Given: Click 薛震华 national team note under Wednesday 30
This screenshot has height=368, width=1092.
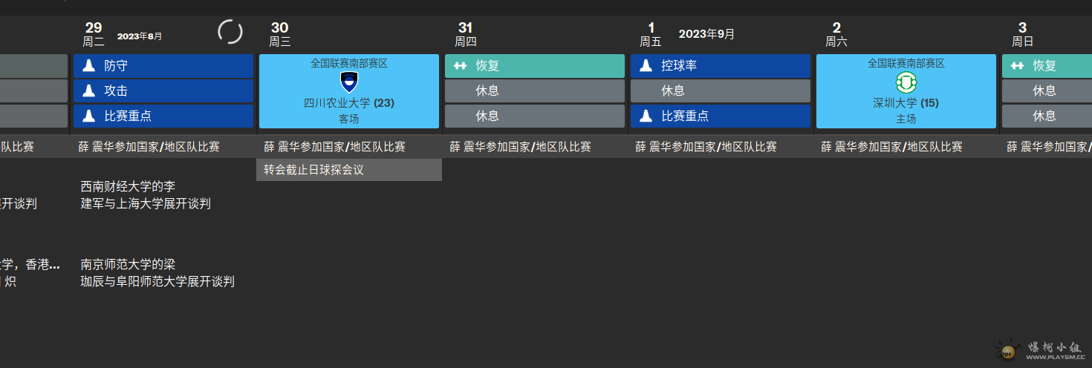Looking at the screenshot, I should pos(334,147).
